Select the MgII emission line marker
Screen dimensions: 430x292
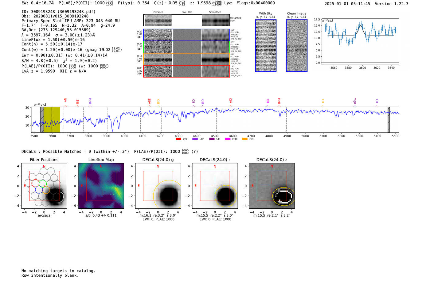click(x=355, y=101)
